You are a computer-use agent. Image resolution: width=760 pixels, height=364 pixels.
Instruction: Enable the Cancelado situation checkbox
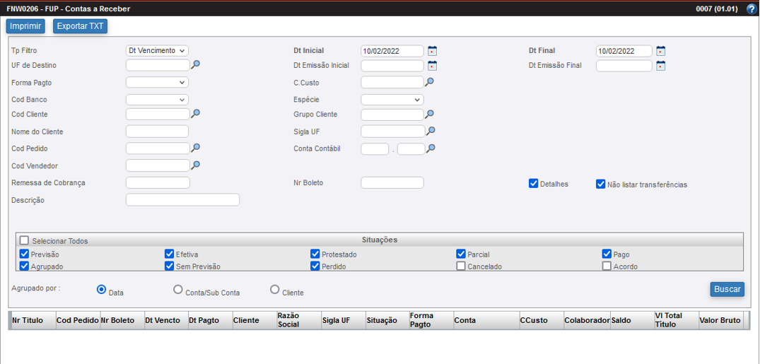461,266
